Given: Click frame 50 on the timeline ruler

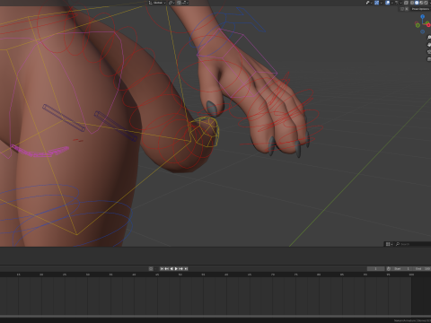Looking at the screenshot, I should pos(180,275).
